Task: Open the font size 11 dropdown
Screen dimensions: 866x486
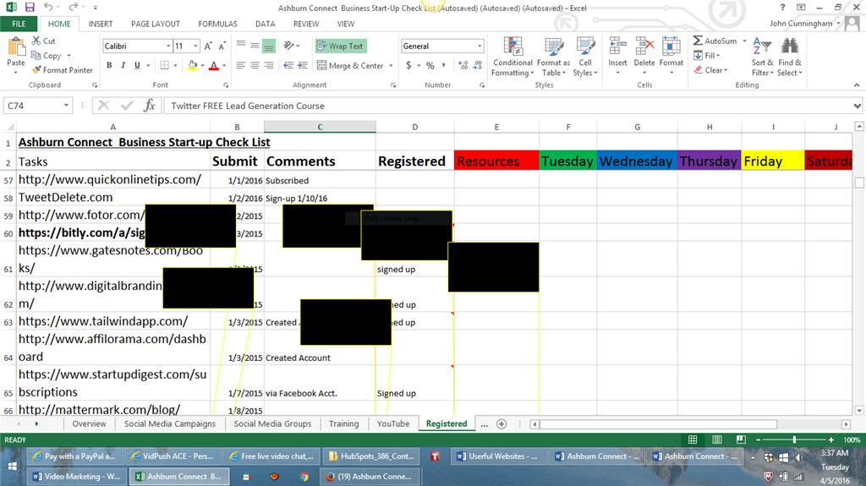Action: coord(195,46)
